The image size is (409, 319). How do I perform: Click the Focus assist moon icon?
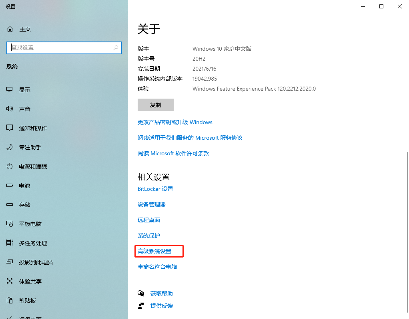pos(9,147)
